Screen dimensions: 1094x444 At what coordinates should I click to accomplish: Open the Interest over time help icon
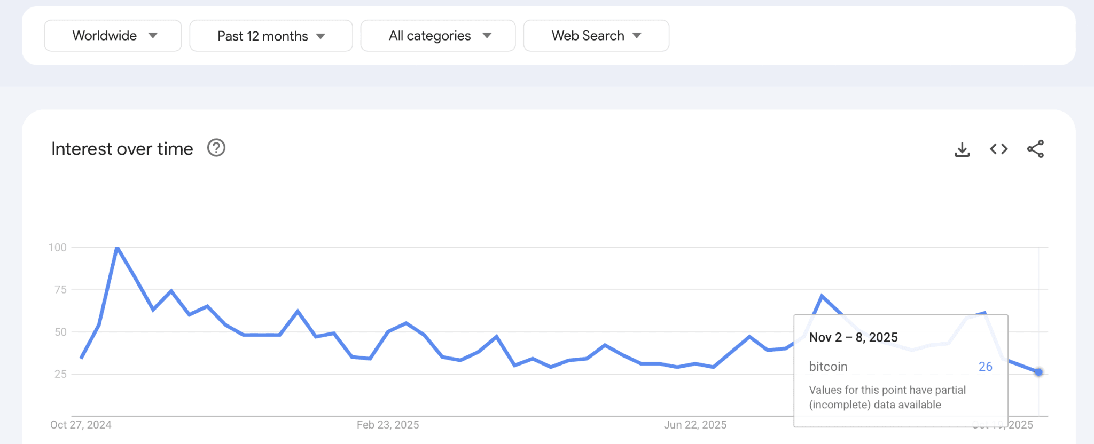tap(216, 148)
